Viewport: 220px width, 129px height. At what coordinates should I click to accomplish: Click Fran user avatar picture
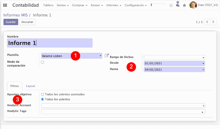tap(193, 5)
